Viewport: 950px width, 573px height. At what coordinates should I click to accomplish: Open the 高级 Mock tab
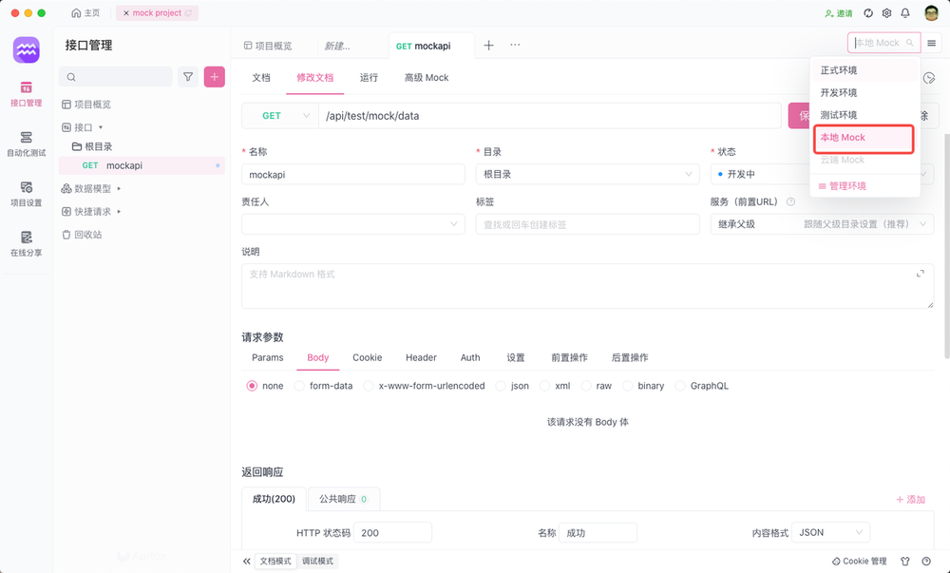point(427,77)
